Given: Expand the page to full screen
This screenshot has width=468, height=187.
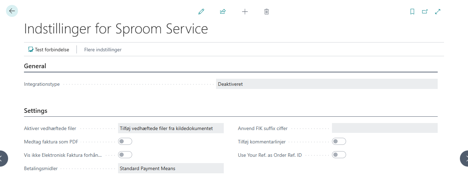Looking at the screenshot, I should tap(438, 12).
